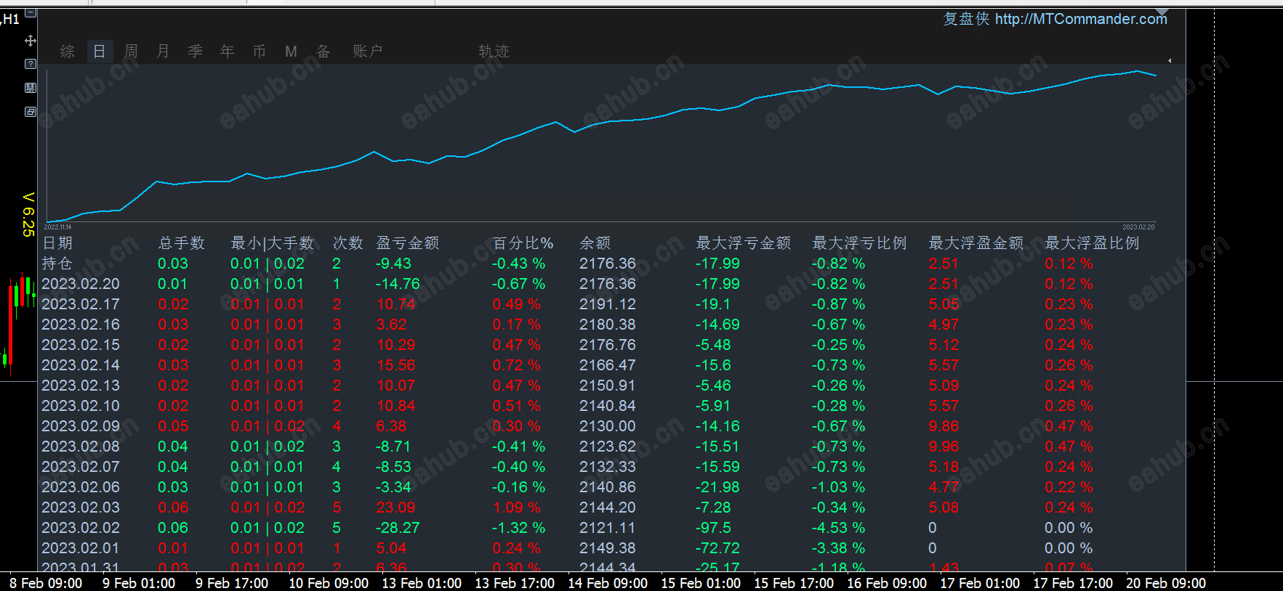
Task: Select the 日 daily tab
Action: [x=100, y=51]
